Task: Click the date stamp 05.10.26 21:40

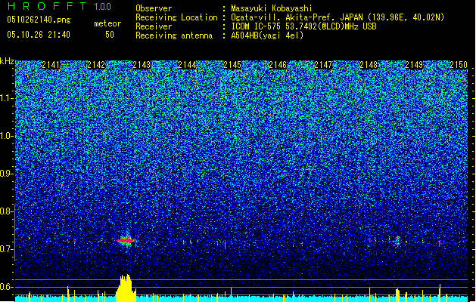Action: tap(39, 35)
